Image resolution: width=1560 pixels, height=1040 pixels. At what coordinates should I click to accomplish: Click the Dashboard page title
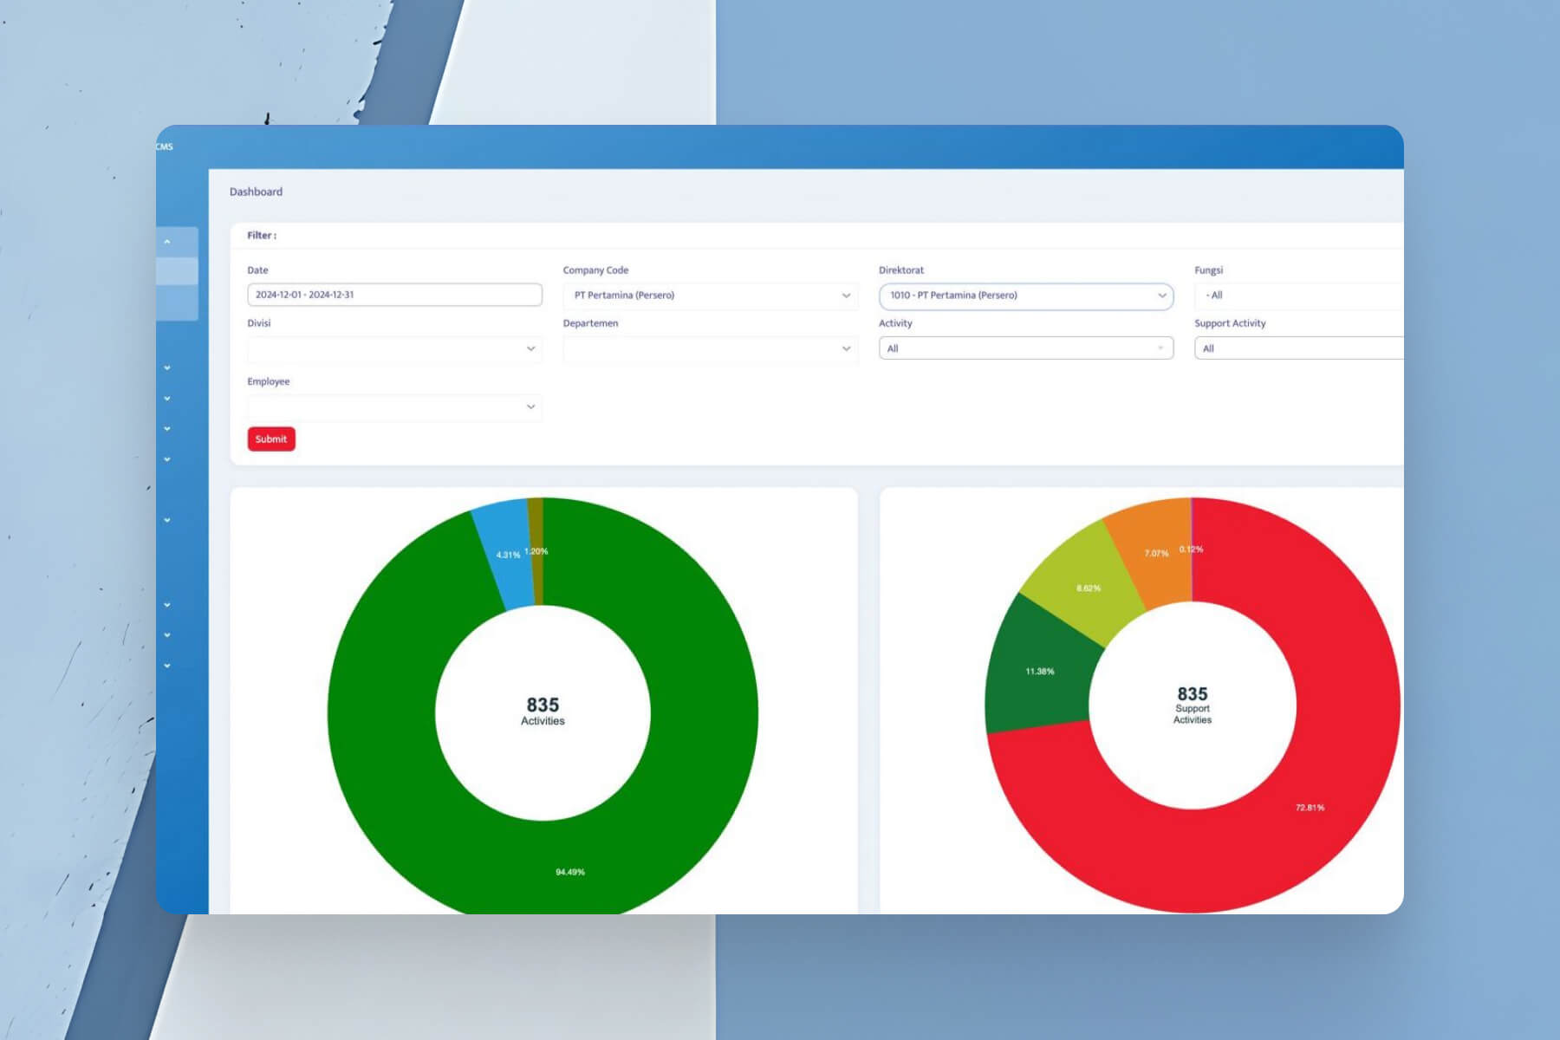(x=256, y=192)
